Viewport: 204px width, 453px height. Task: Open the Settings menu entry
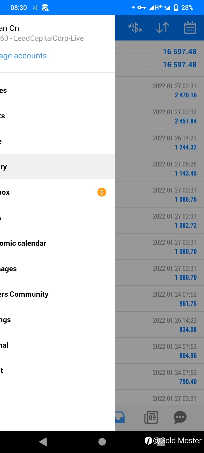[57, 320]
